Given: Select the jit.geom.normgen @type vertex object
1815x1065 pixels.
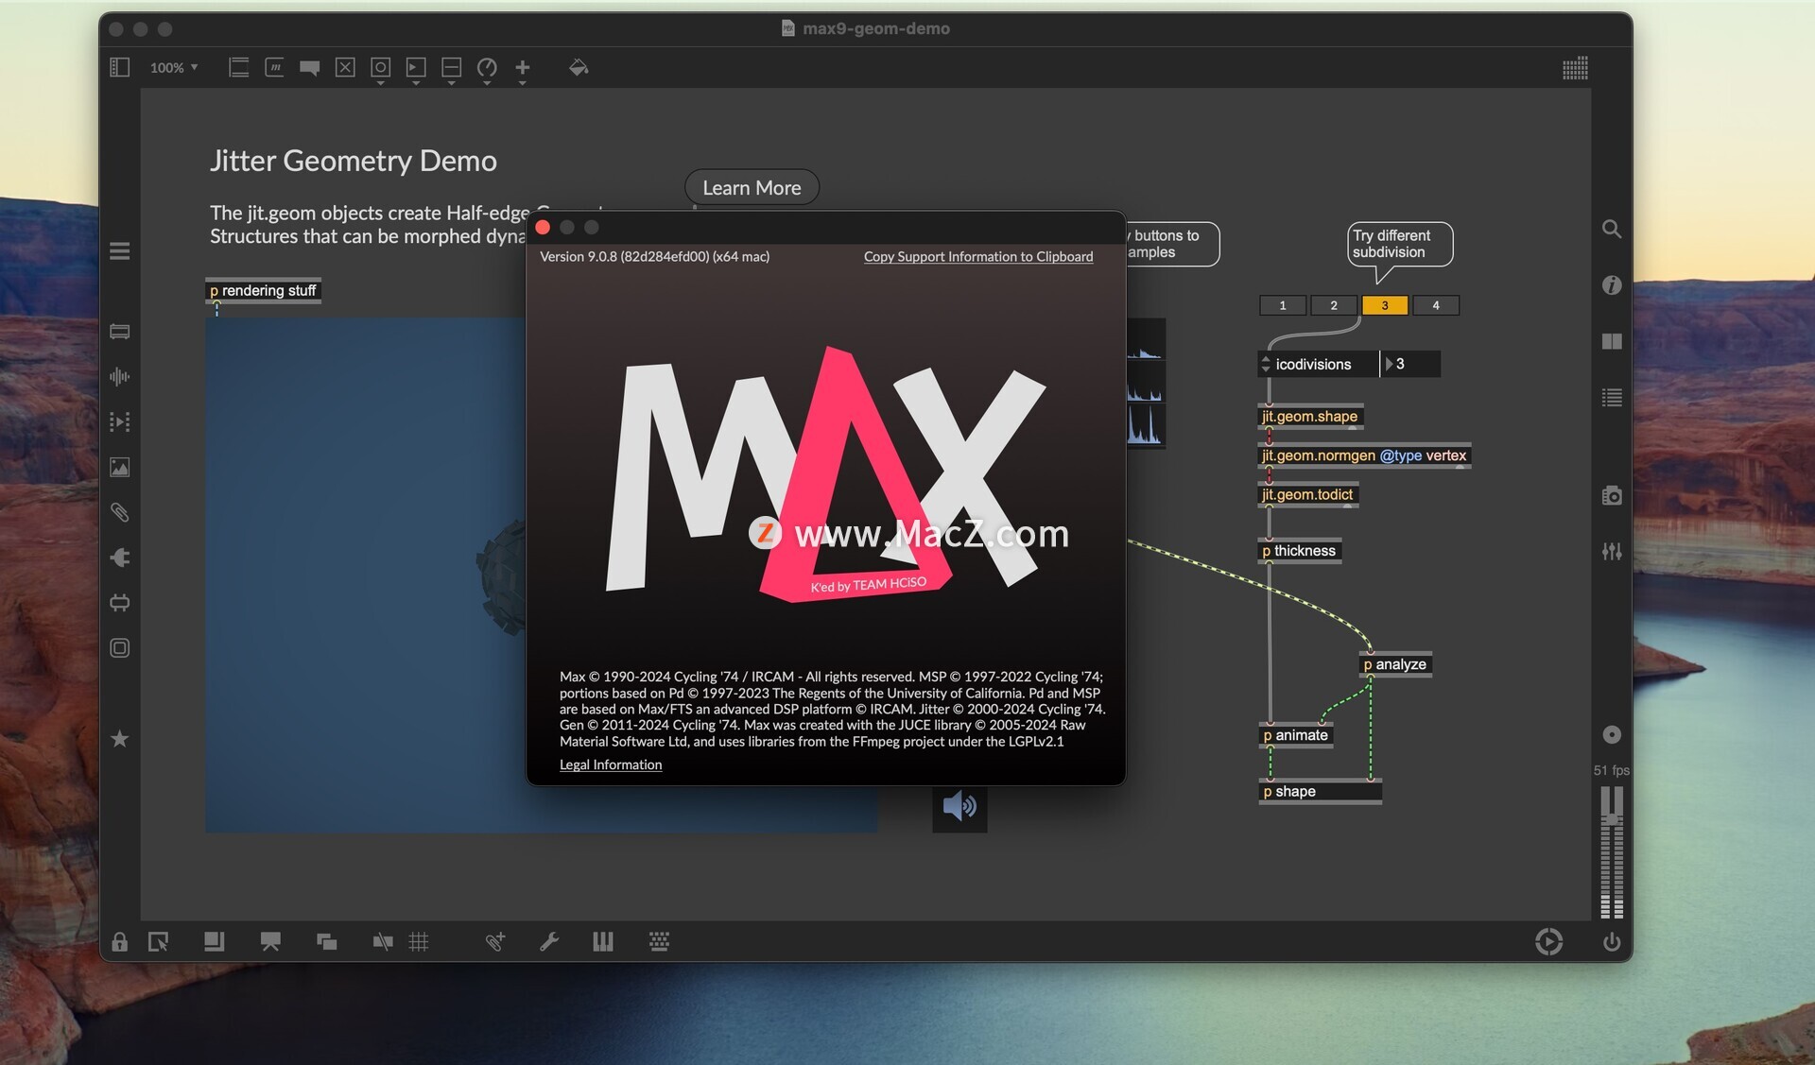Looking at the screenshot, I should 1364,455.
